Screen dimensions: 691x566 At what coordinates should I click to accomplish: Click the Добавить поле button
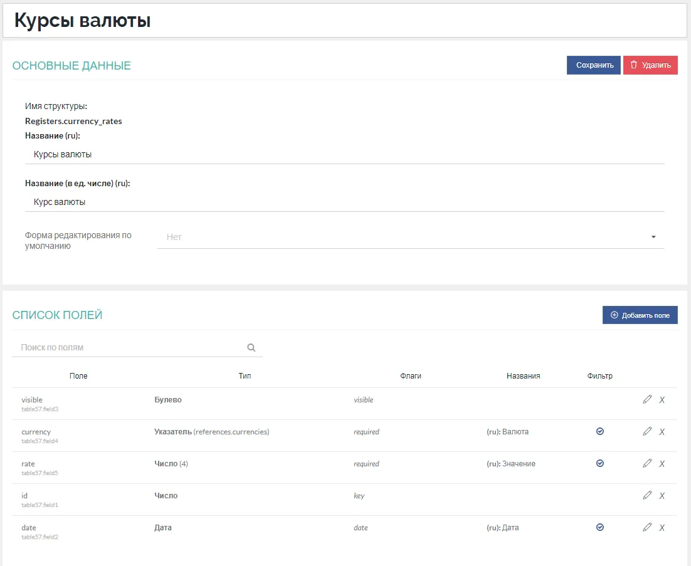[640, 315]
